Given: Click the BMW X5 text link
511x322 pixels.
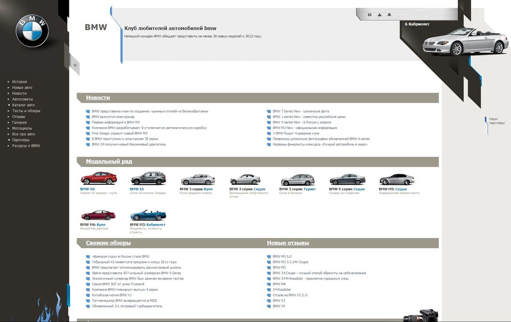Looking at the screenshot, I should pos(137,189).
